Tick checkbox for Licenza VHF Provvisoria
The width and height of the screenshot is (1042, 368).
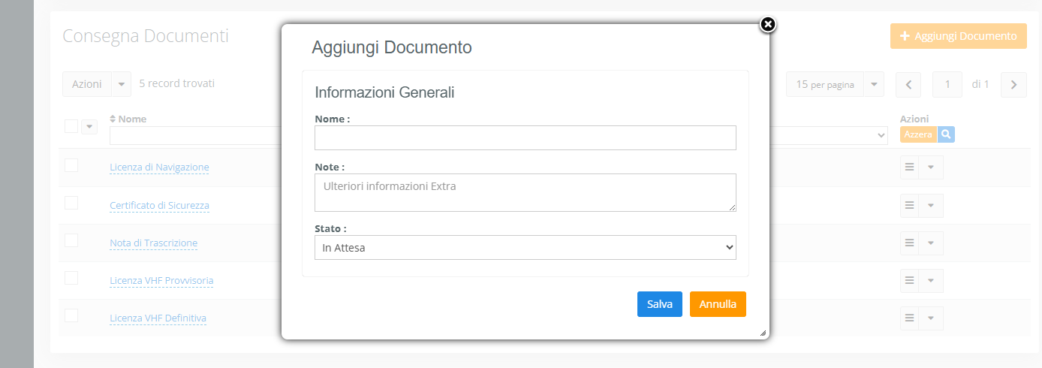[x=71, y=278]
